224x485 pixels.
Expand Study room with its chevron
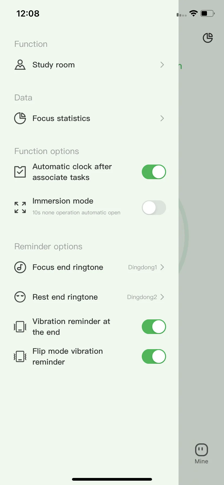[162, 65]
